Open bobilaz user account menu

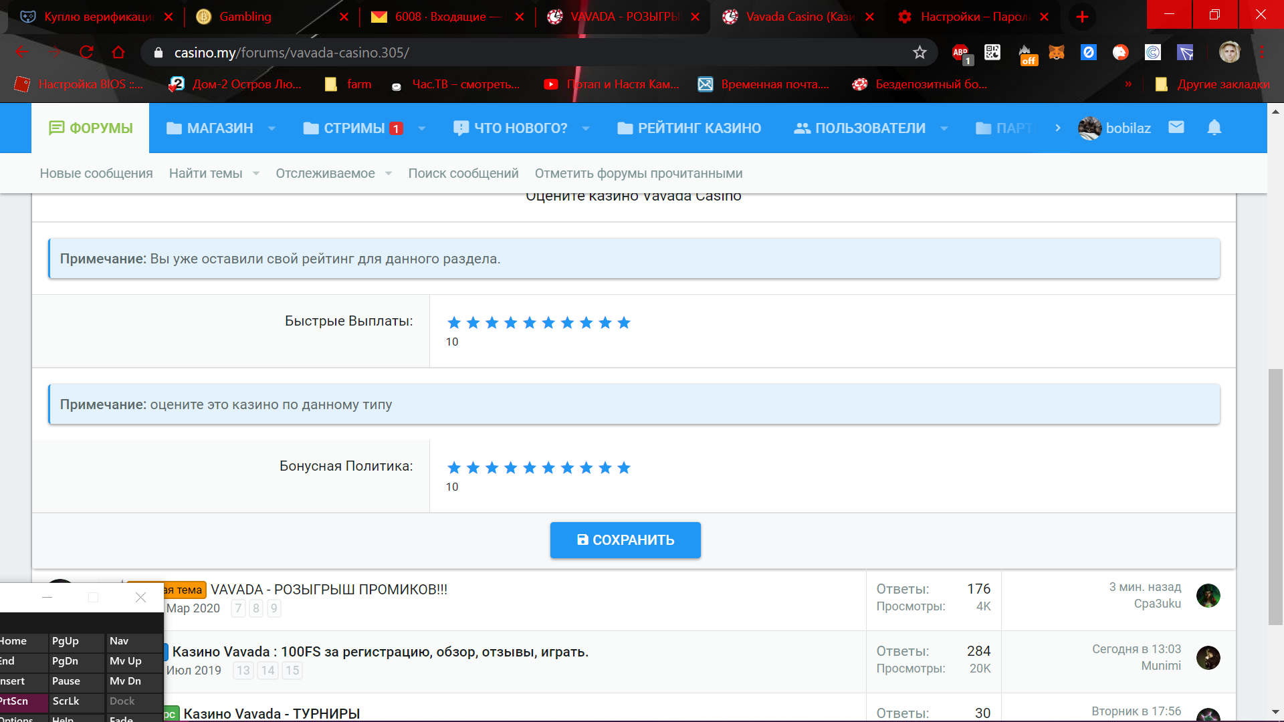coord(1115,128)
